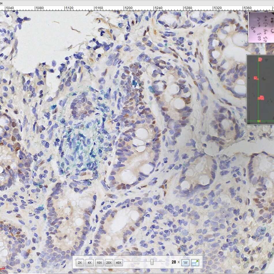This screenshot has width=274, height=274.
Task: Click the red scale marker in bottom-left corner
Action: pyautogui.click(x=2, y=269)
